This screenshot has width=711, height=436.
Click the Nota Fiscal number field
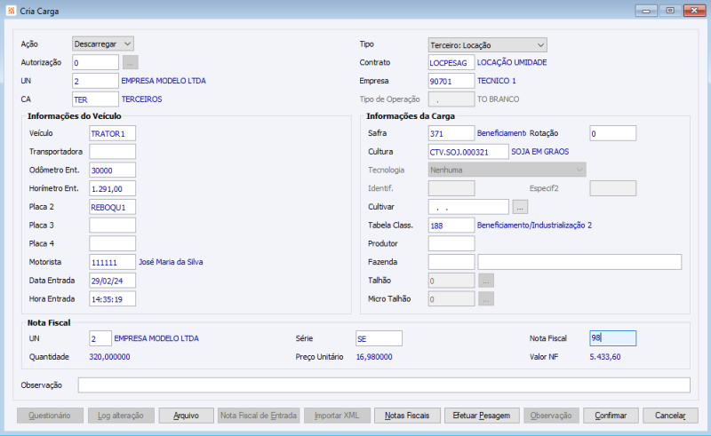[x=612, y=338]
